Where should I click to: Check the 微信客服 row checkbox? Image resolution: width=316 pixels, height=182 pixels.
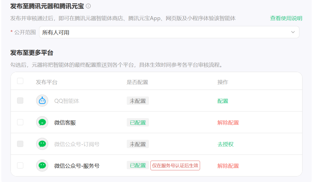tap(20, 122)
